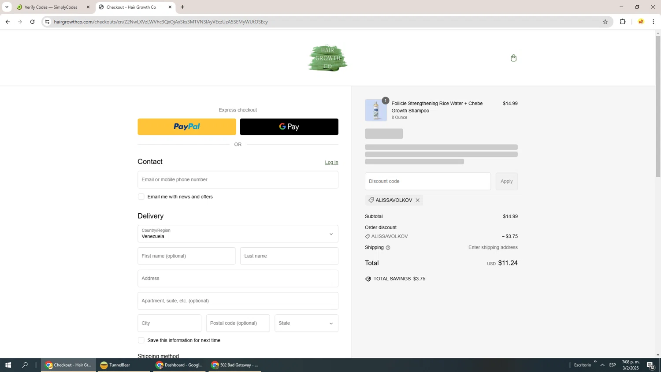Click the Escritorio desktop toolbar label
Screen dimensions: 661x372
coord(583,365)
